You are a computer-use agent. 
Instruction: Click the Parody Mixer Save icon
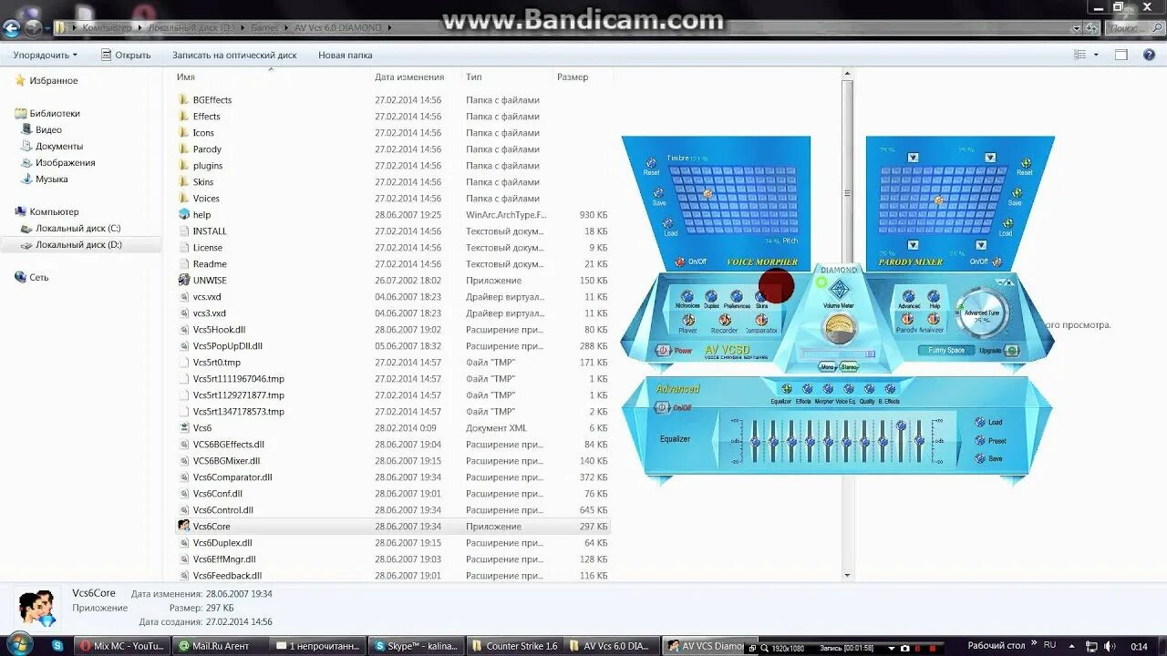1016,193
